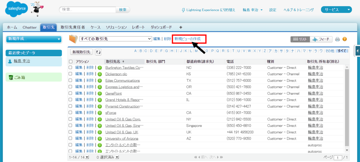The image size is (360, 162).
Task: Open the Chatter tab
Action: (29, 27)
